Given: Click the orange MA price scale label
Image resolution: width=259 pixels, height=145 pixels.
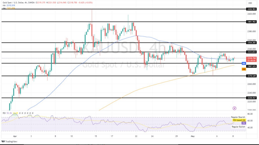Looking at the screenshot, I should point(244,69).
